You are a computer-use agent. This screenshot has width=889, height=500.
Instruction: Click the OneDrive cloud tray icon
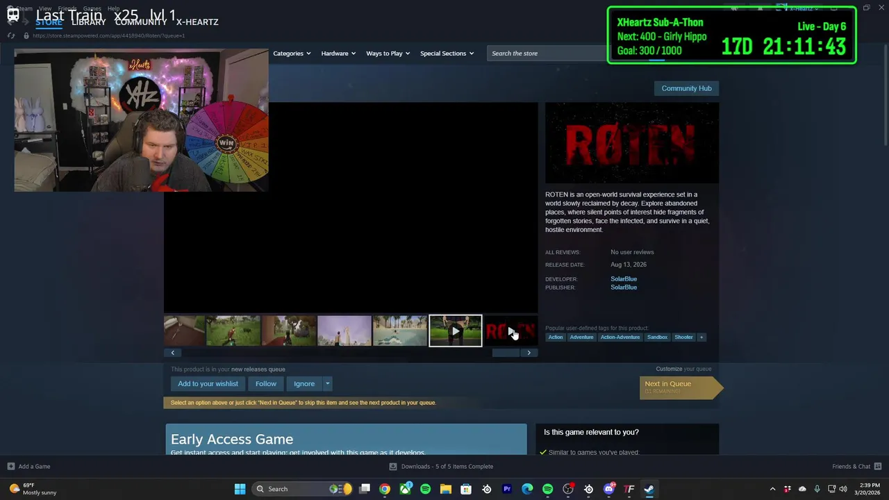click(802, 489)
